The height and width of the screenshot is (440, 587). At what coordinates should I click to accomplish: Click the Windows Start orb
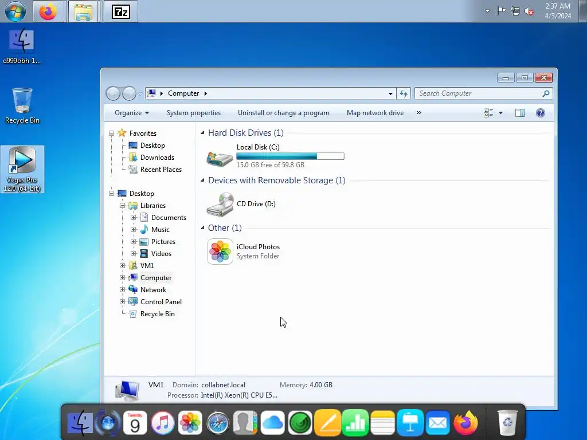[15, 11]
